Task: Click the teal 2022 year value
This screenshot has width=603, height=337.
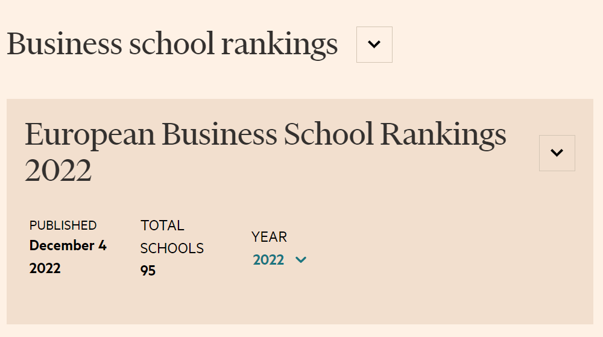Action: pyautogui.click(x=268, y=260)
